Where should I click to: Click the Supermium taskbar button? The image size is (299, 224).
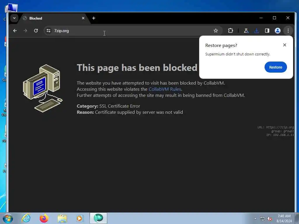coord(98,218)
